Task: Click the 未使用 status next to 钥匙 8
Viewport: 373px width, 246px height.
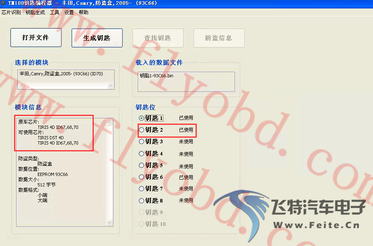Action: pyautogui.click(x=186, y=201)
